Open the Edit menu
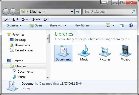139x95 pixels. [x=16, y=19]
